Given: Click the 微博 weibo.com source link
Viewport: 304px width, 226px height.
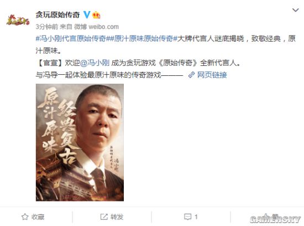Looking at the screenshot, I should point(97,27).
